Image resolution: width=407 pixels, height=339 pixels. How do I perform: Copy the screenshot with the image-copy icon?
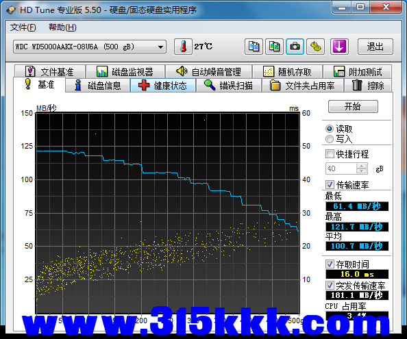274,47
